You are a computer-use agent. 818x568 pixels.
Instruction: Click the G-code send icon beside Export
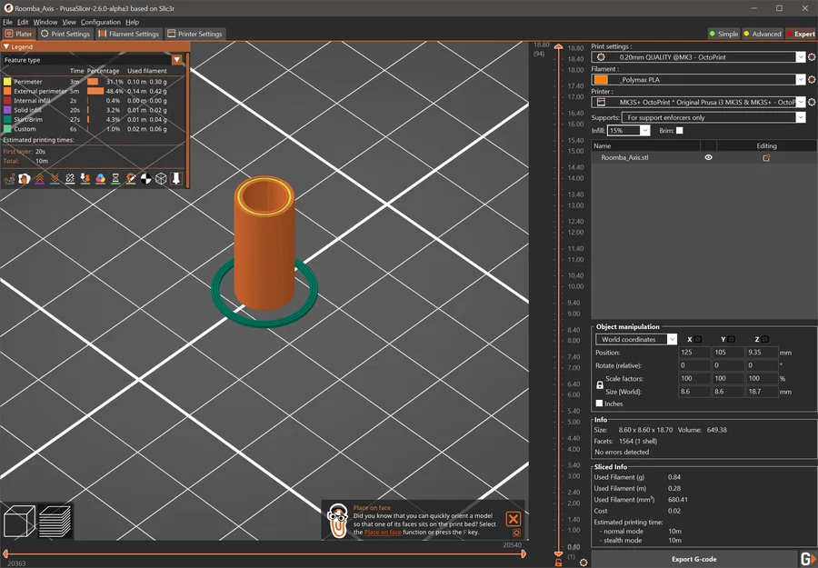point(808,559)
